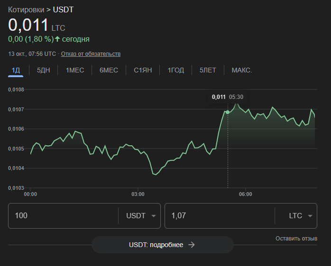Select the 1Д time range tab
The image size is (331, 266).
[x=16, y=70]
